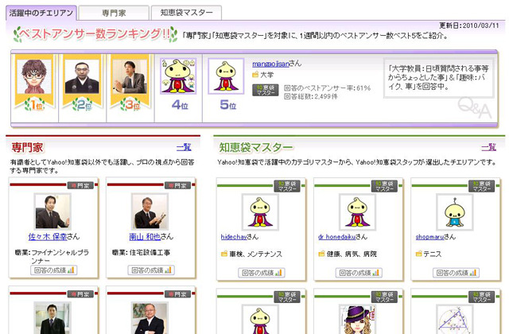This screenshot has height=334, width=509.
Task: Open the 知恵袋マスター section 一覧 link
Action: tap(488, 147)
